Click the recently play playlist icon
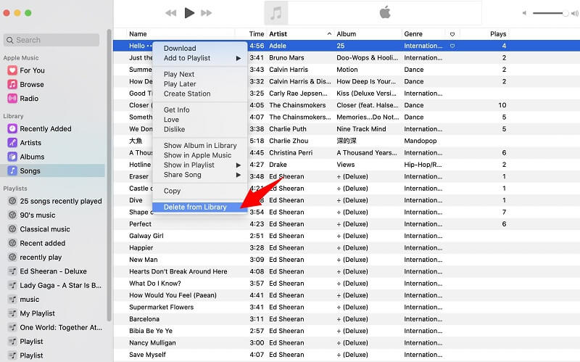Screen dimensions: 580x362 point(12,258)
